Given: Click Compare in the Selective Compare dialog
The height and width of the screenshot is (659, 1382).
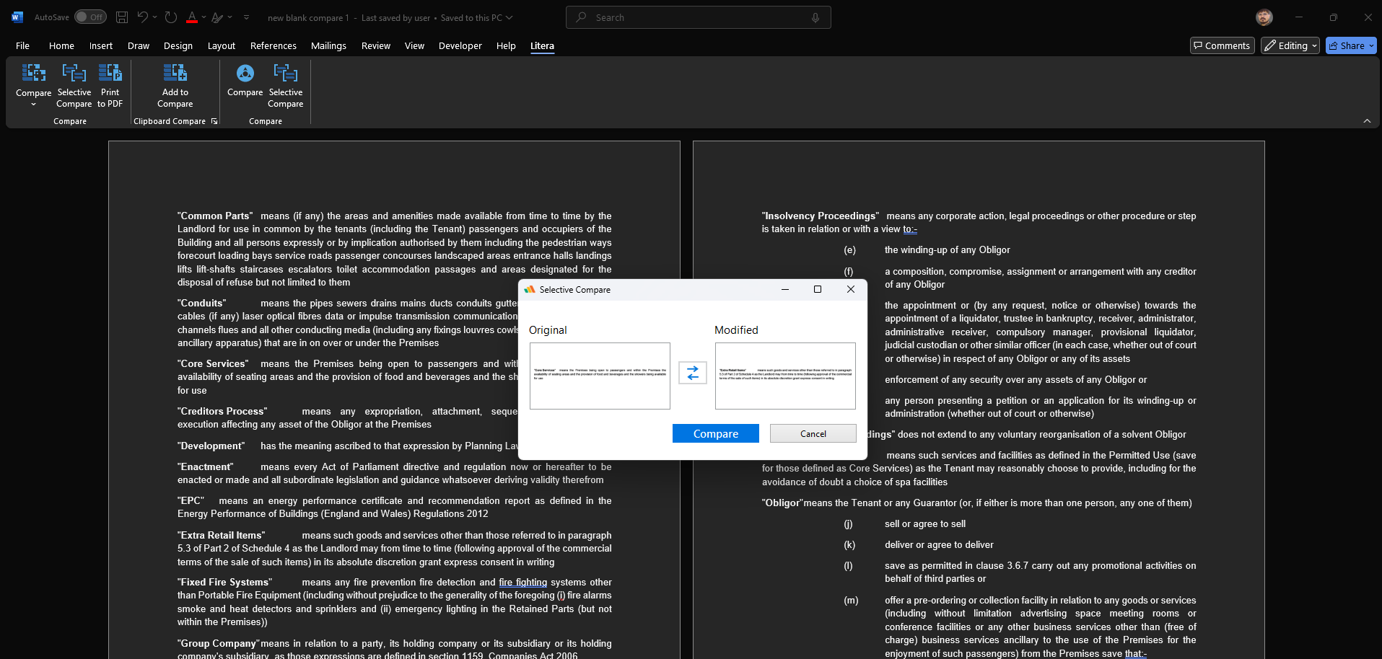Looking at the screenshot, I should 715,433.
